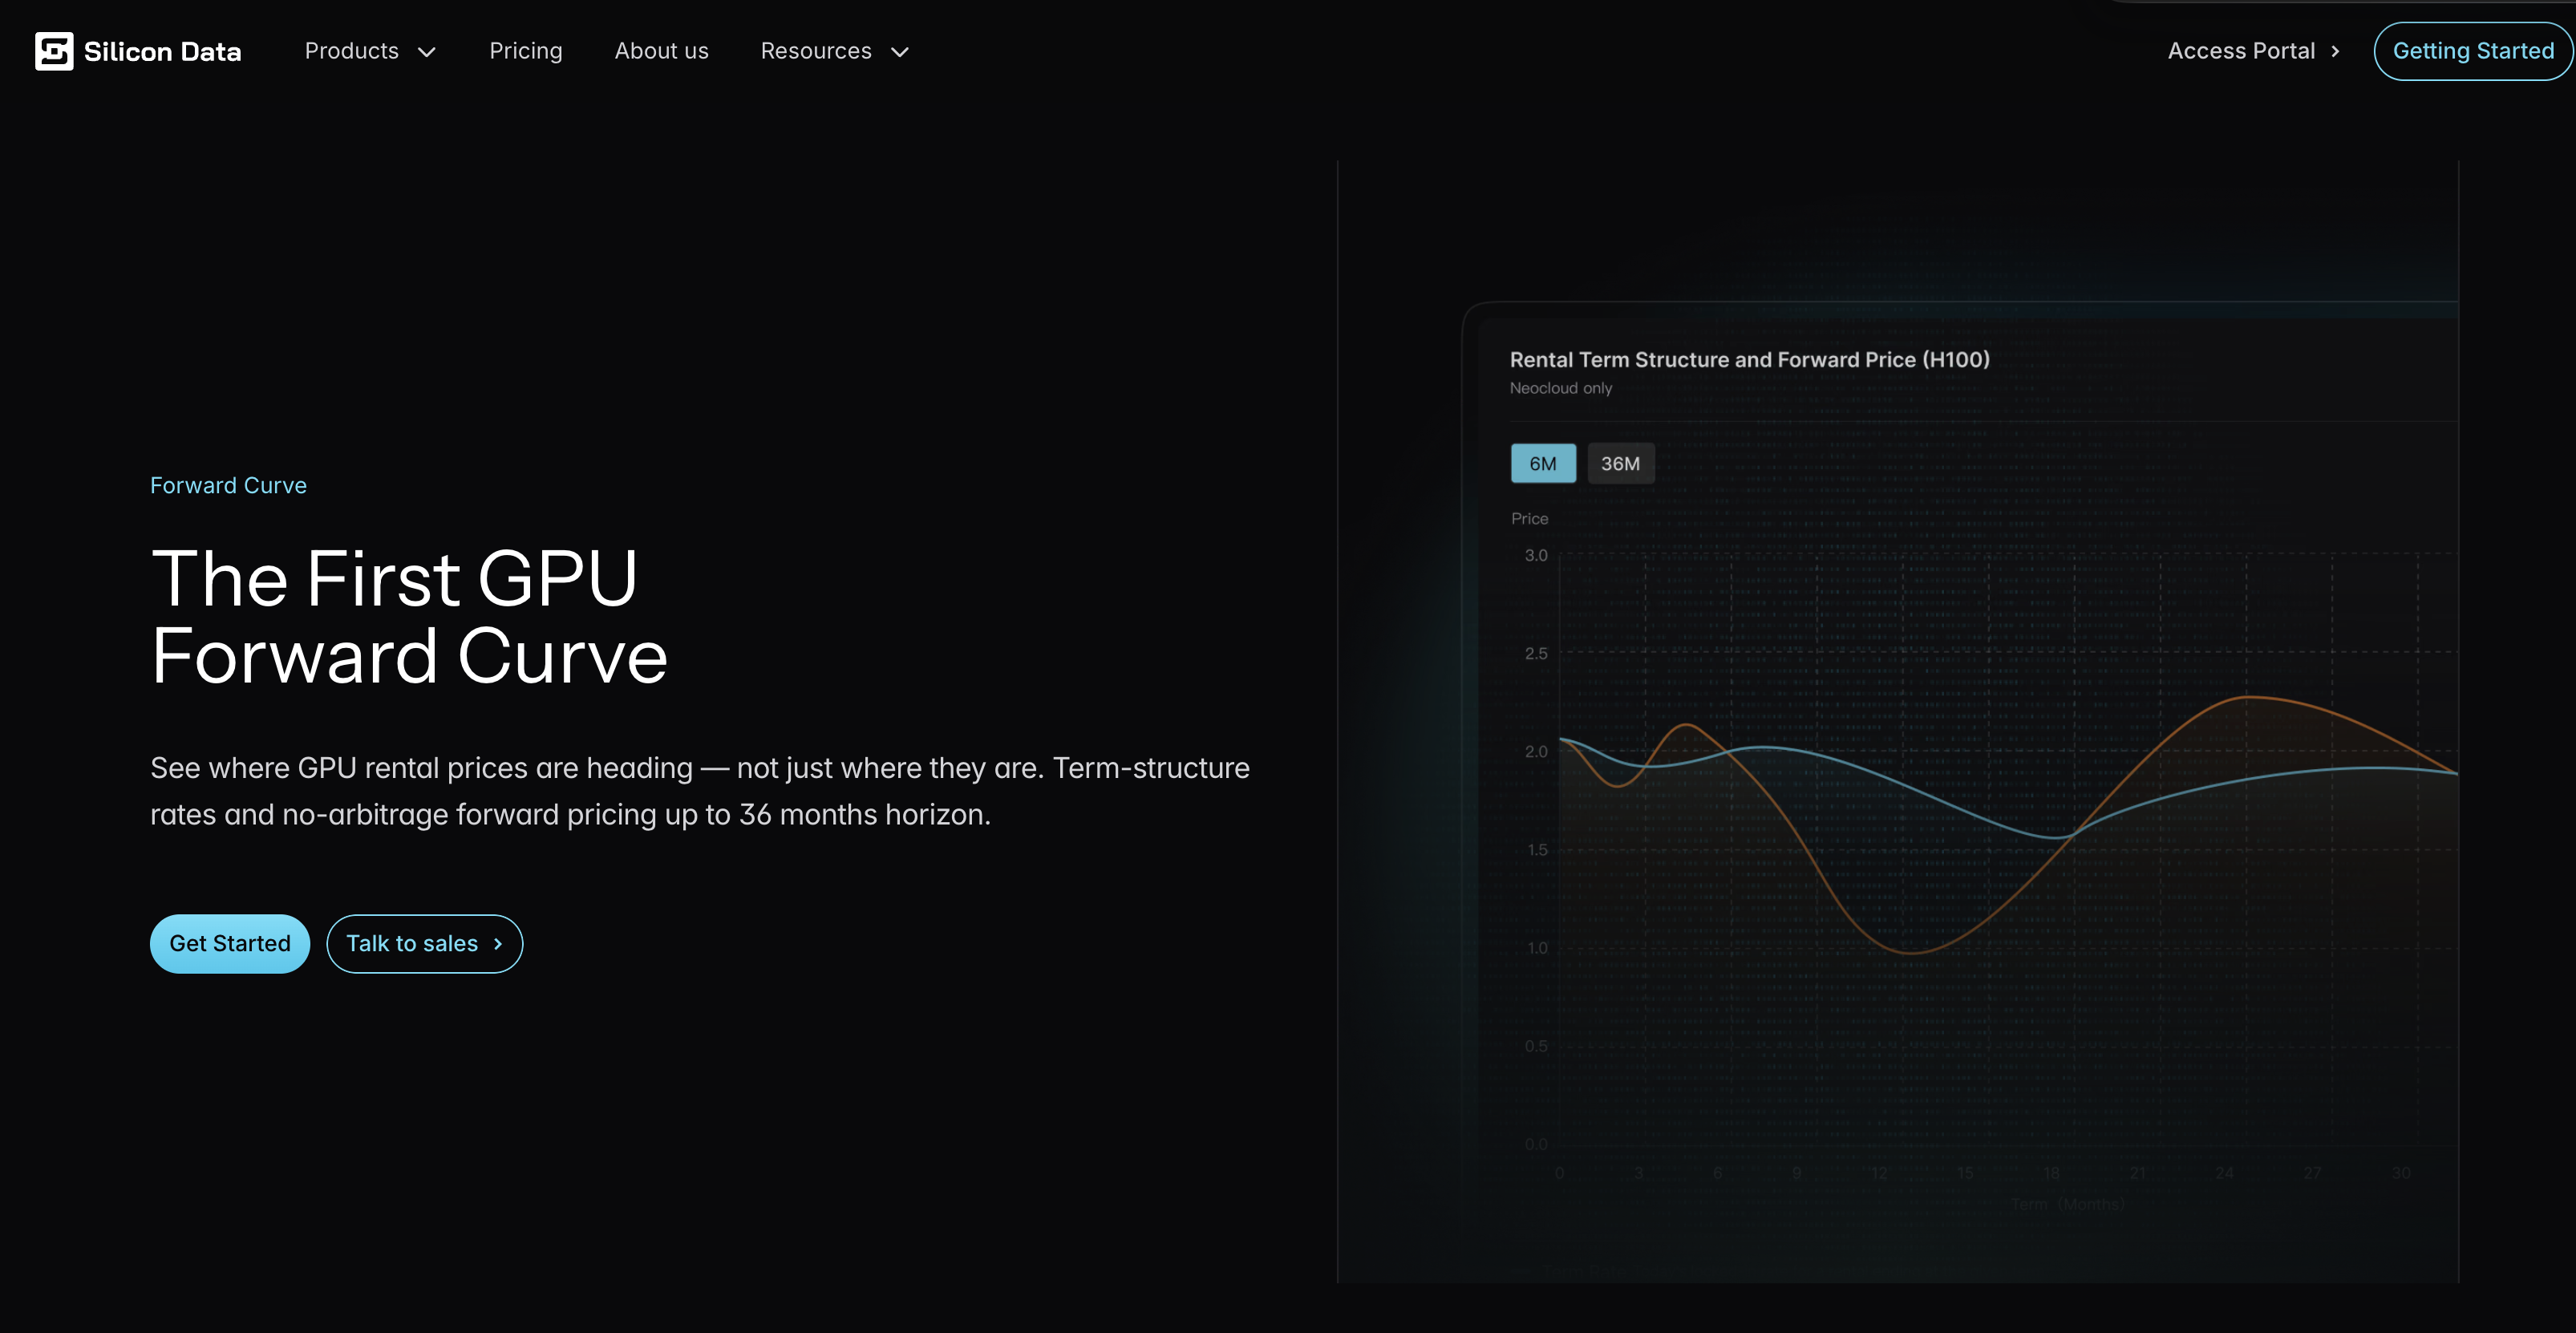Click the Forward Curve label
Screen dimensions: 2576x1333
pos(228,485)
